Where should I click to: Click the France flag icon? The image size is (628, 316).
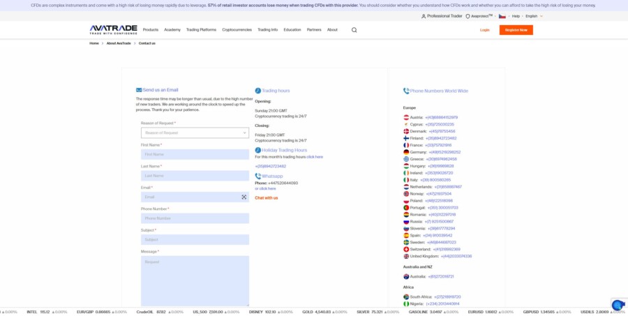(406, 145)
